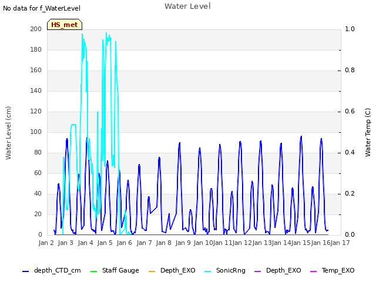Click the Water Level chart title
The width and height of the screenshot is (376, 282).
click(x=187, y=6)
